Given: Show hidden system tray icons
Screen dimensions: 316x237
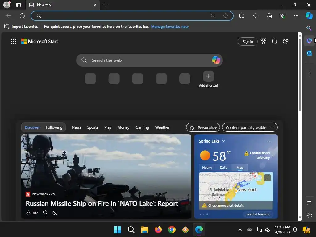Looking at the screenshot, I should pos(240,230).
